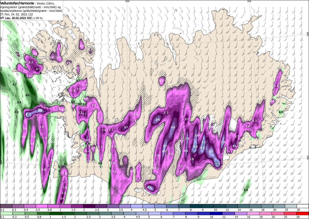
Task: Click the 4.5 precipitation value on the map
Action: point(164,151)
